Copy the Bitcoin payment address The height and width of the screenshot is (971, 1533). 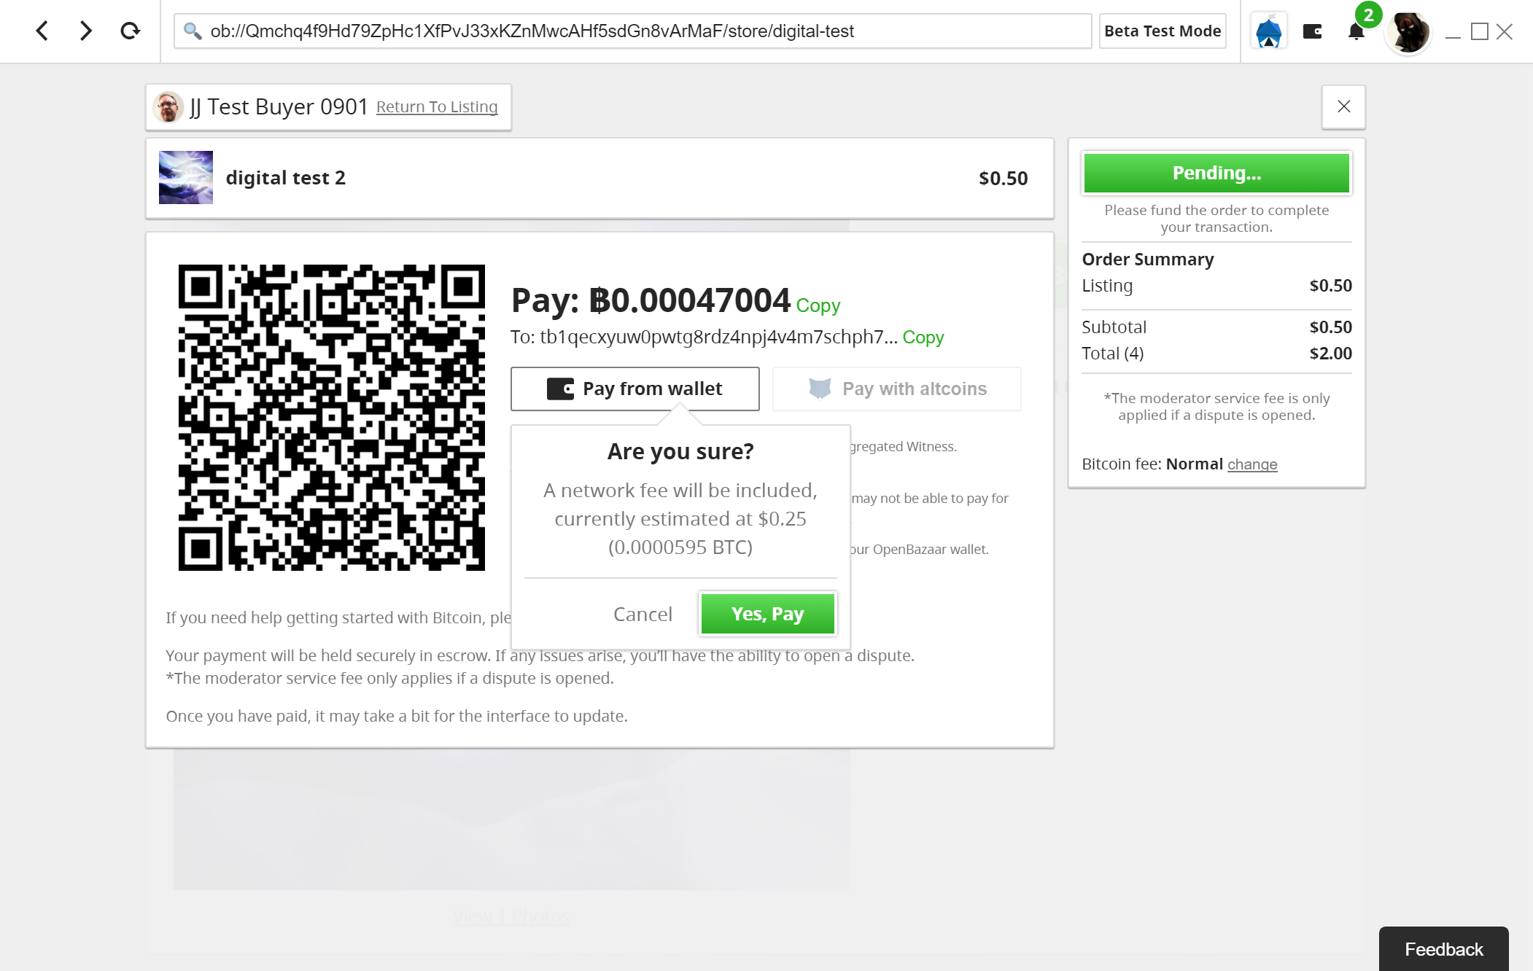point(923,337)
